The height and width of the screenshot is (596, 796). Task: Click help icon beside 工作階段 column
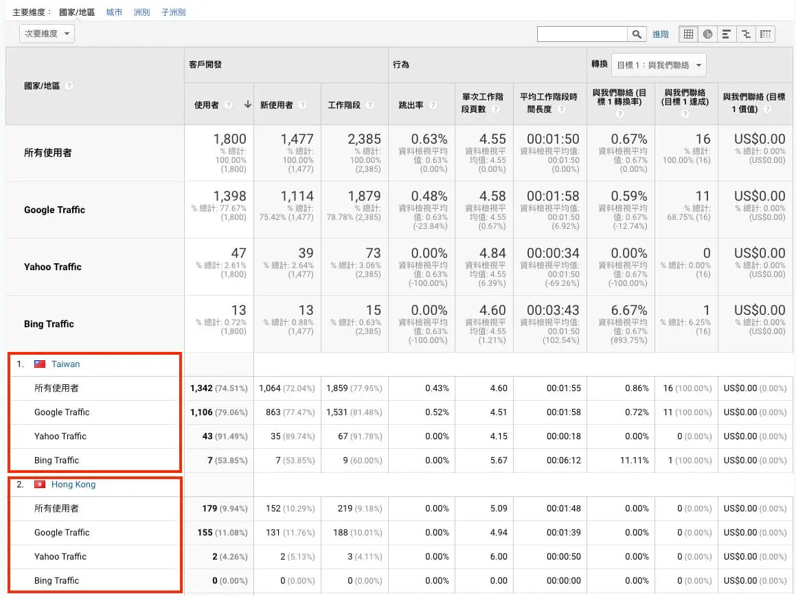369,104
